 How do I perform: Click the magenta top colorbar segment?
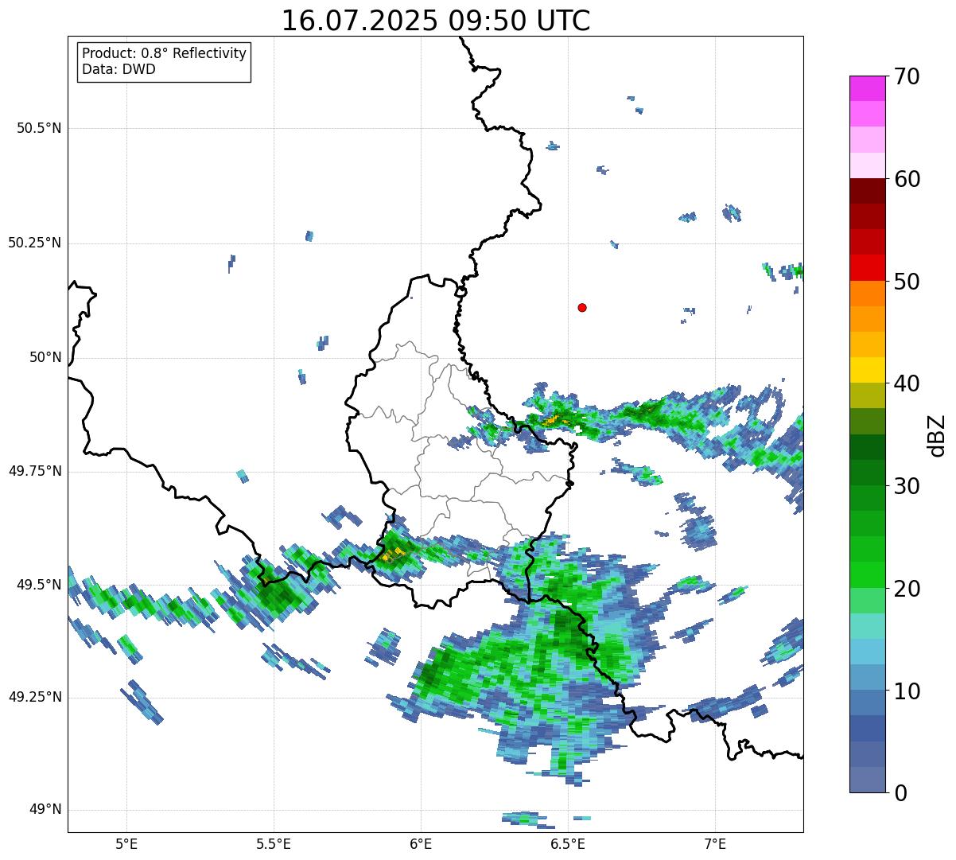tap(867, 88)
